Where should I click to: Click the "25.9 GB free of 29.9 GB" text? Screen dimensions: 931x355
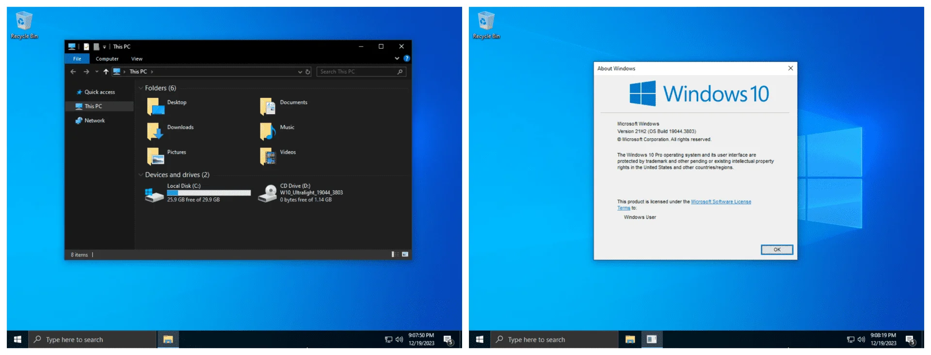193,200
